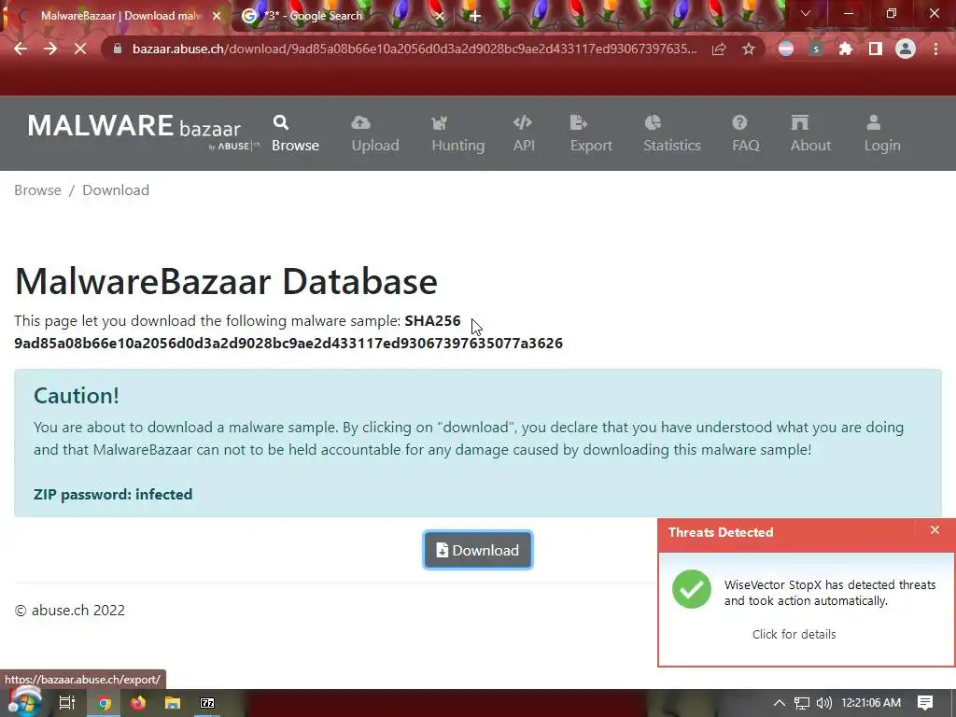
Task: Go back with the browser back arrow
Action: 21,49
